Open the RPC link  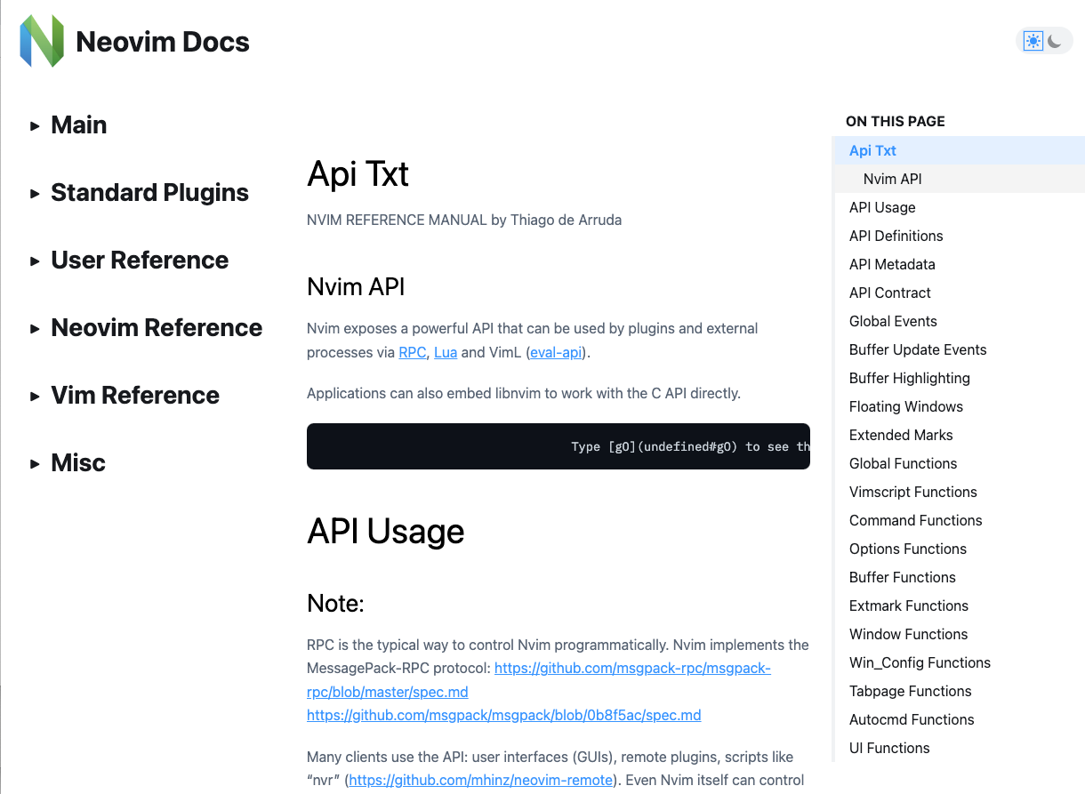[x=412, y=353]
